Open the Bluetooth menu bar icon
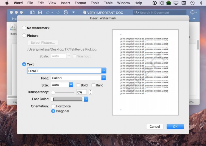206x146 pixels. [201, 3]
